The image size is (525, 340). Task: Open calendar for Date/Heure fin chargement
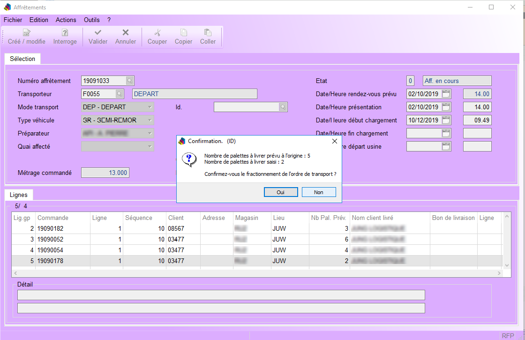[x=446, y=133]
